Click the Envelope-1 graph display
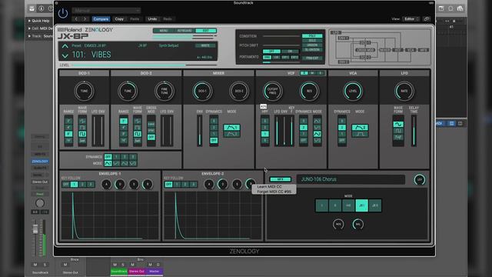This screenshot has width=492, height=277. coord(110,215)
